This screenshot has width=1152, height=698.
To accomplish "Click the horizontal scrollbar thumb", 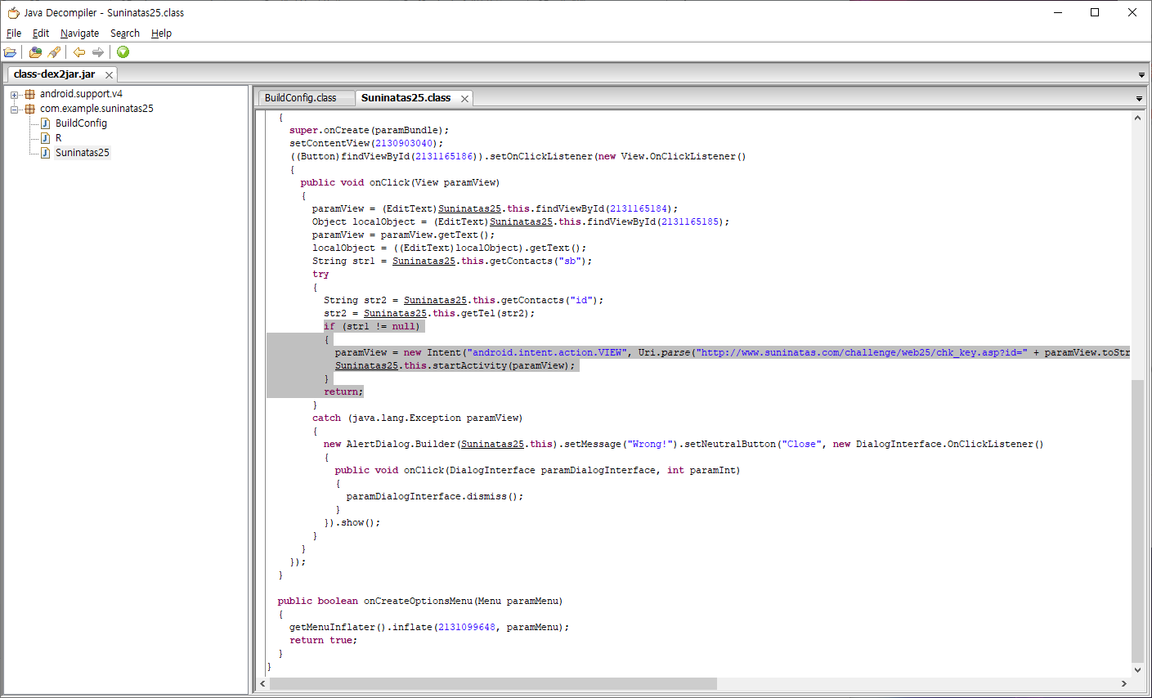I will pos(493,683).
